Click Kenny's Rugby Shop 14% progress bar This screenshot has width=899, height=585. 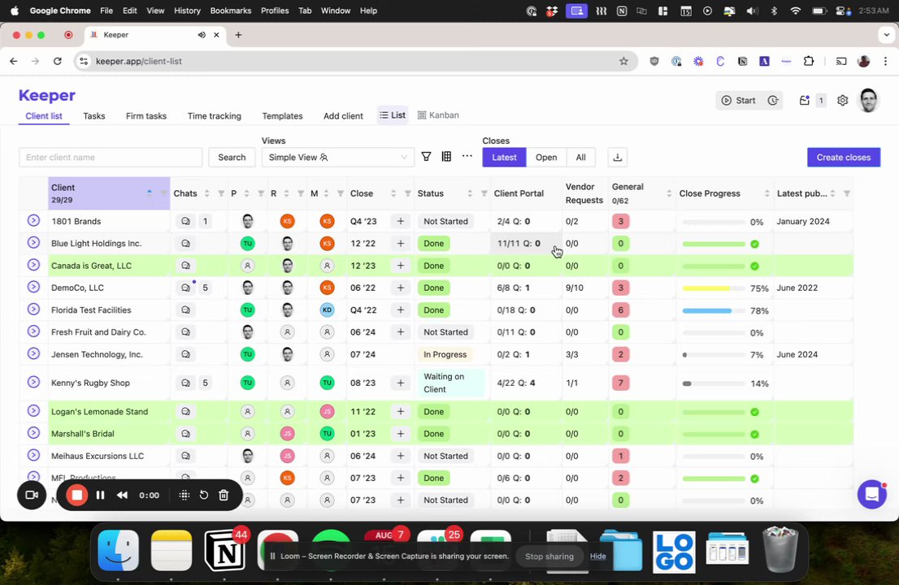pyautogui.click(x=713, y=383)
